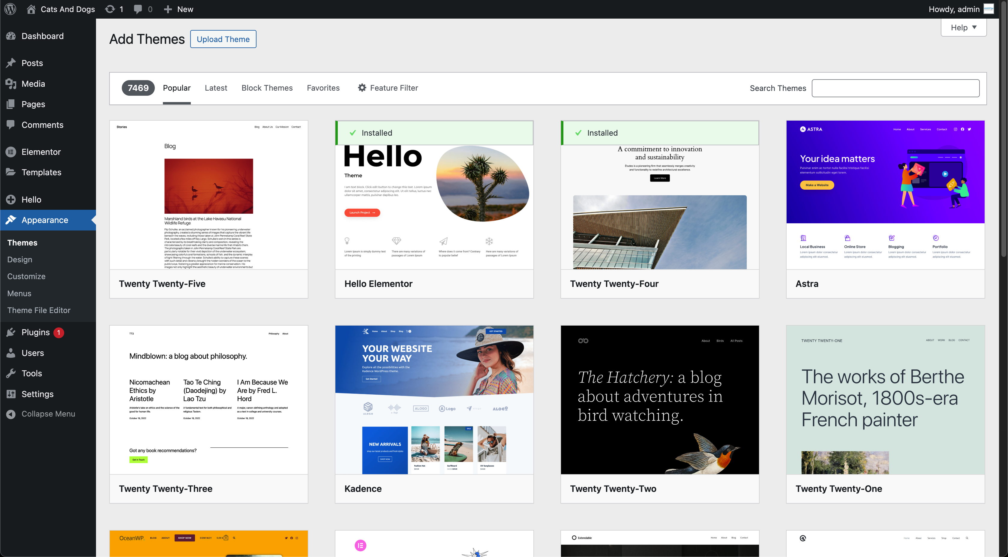
Task: Click the Astra theme name label
Action: click(x=807, y=284)
